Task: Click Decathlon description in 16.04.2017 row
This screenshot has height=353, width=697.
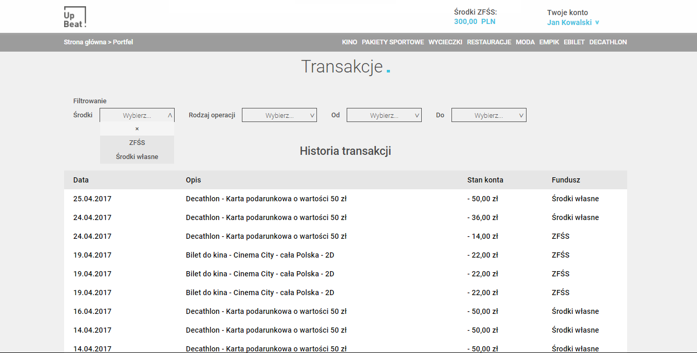Action: tap(266, 311)
